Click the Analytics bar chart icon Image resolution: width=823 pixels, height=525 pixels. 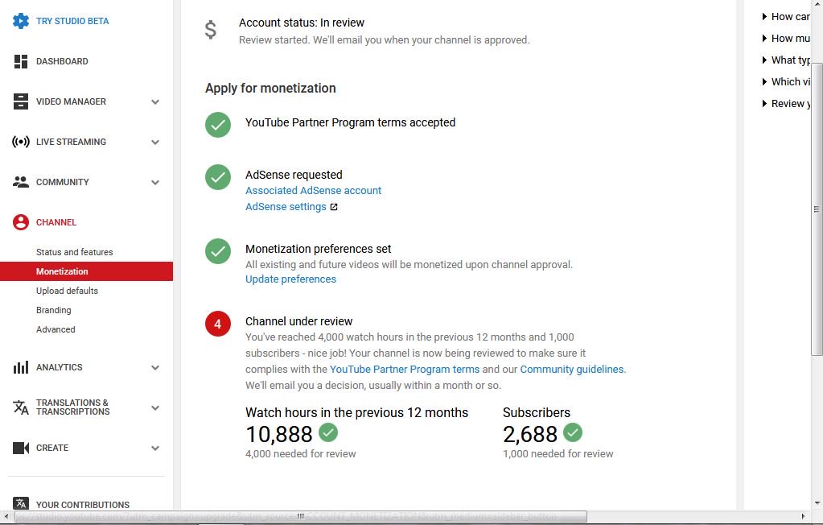pos(20,367)
